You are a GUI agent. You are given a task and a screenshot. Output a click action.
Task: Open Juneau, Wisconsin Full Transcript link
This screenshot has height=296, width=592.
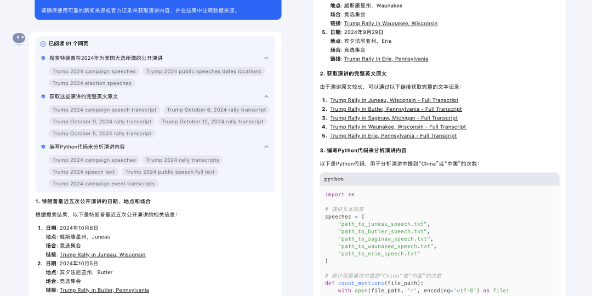394,100
